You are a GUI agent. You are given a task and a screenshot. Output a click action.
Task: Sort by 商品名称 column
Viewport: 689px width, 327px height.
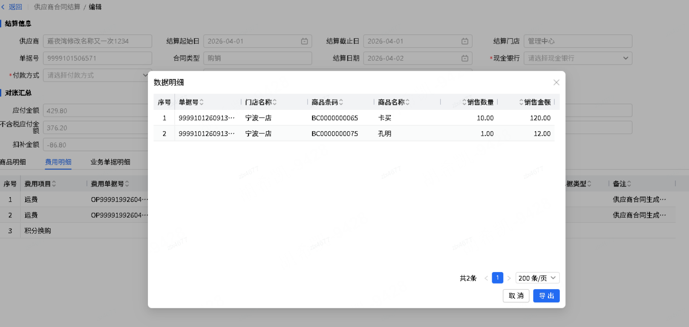click(407, 102)
